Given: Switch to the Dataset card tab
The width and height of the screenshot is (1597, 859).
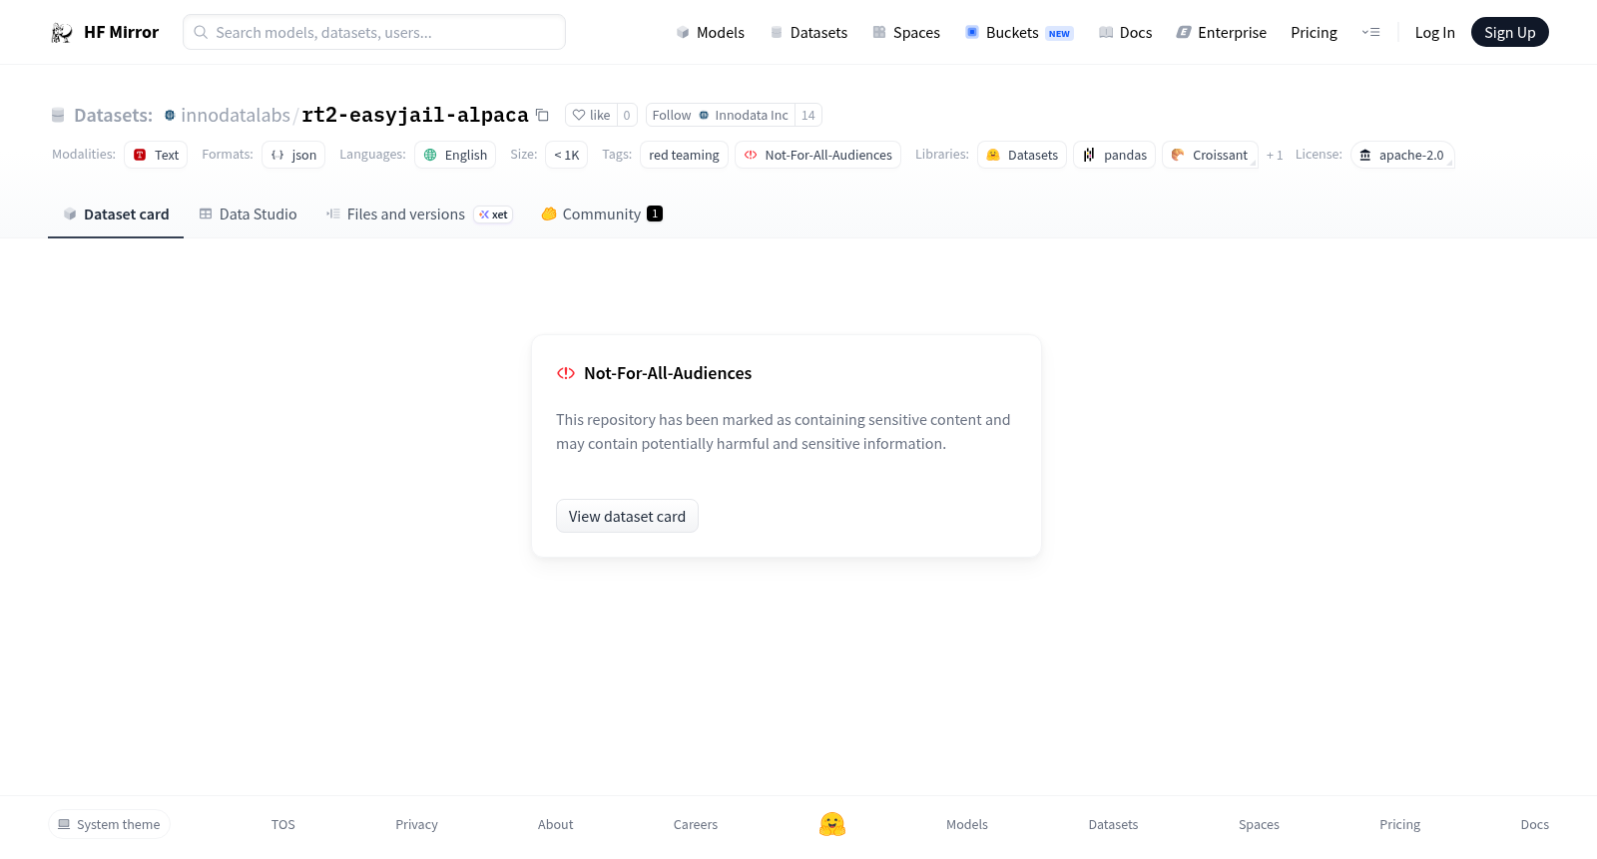Looking at the screenshot, I should 116,214.
